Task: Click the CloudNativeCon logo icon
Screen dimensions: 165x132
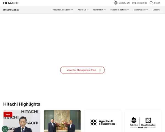Action: (148, 120)
